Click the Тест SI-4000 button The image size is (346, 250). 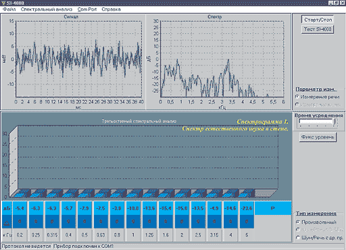tap(318, 29)
